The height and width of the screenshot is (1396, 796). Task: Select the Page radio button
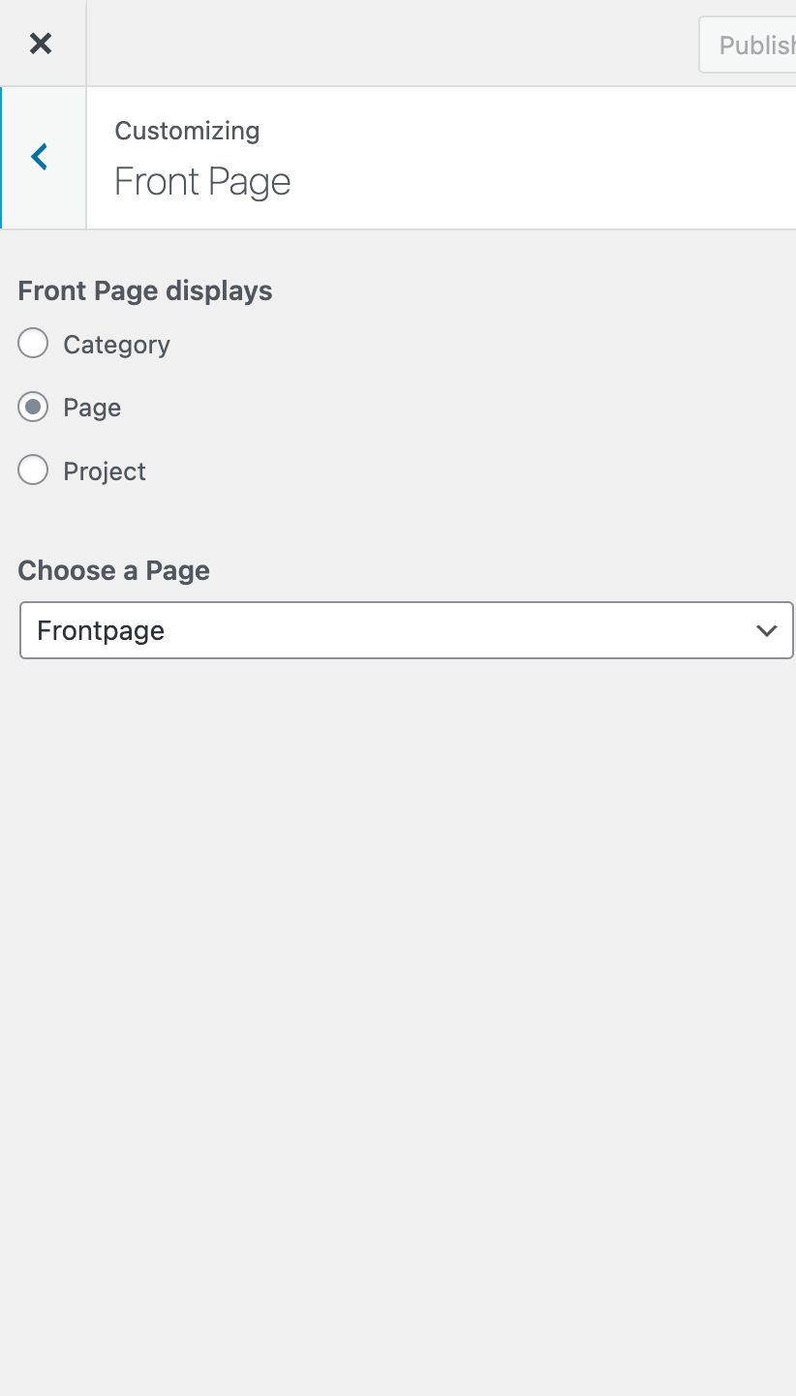pos(32,407)
